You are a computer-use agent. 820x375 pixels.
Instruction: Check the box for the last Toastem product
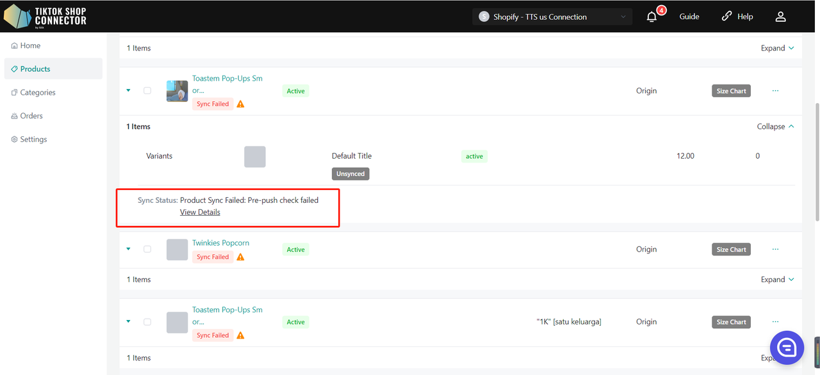point(147,322)
